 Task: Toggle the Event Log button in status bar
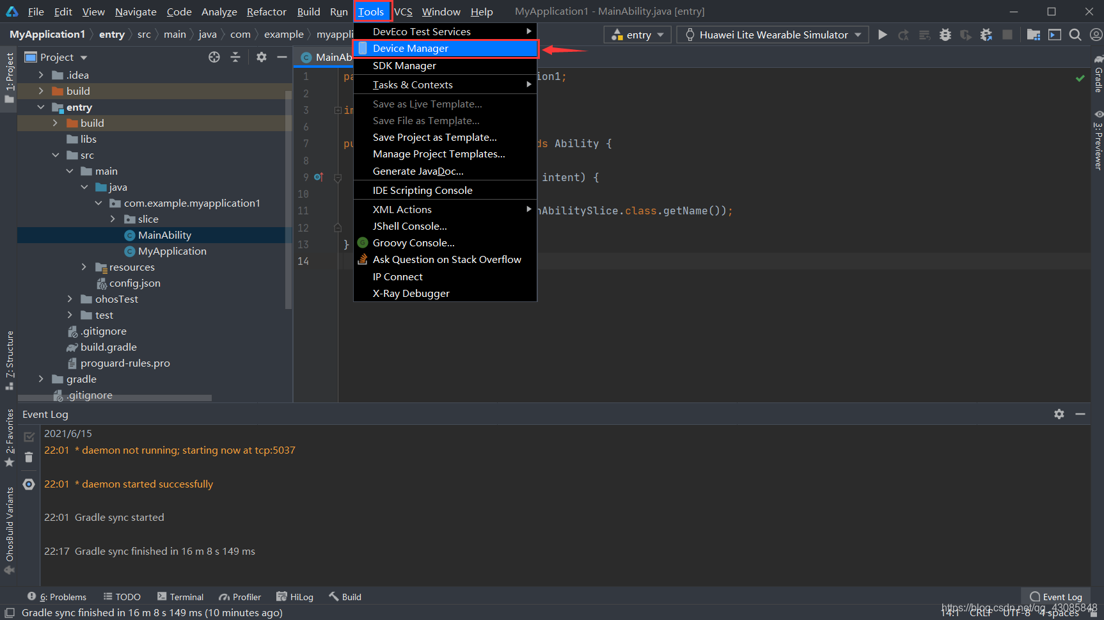pyautogui.click(x=1056, y=597)
